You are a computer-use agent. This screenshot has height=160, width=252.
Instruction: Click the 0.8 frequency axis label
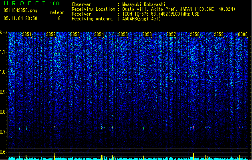[3, 112]
